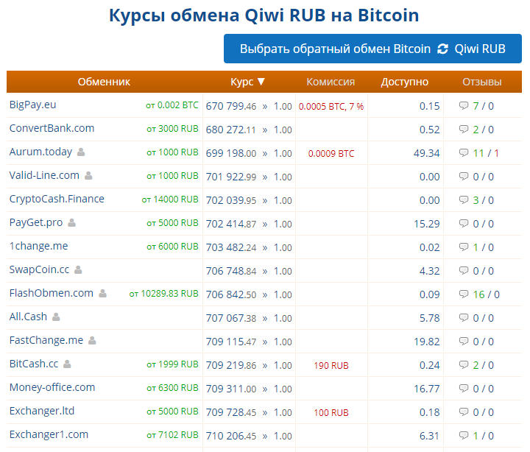This screenshot has height=452, width=530.
Task: Click minimum 'от 14000 RUB' text
Action: [170, 199]
